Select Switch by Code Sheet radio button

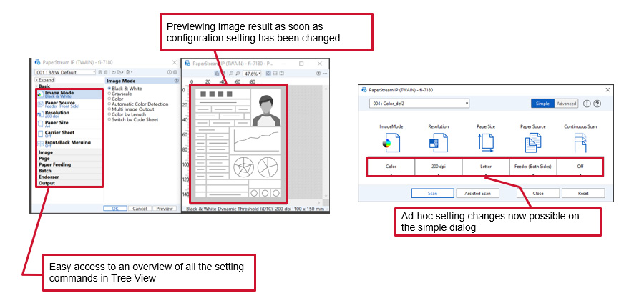point(109,119)
